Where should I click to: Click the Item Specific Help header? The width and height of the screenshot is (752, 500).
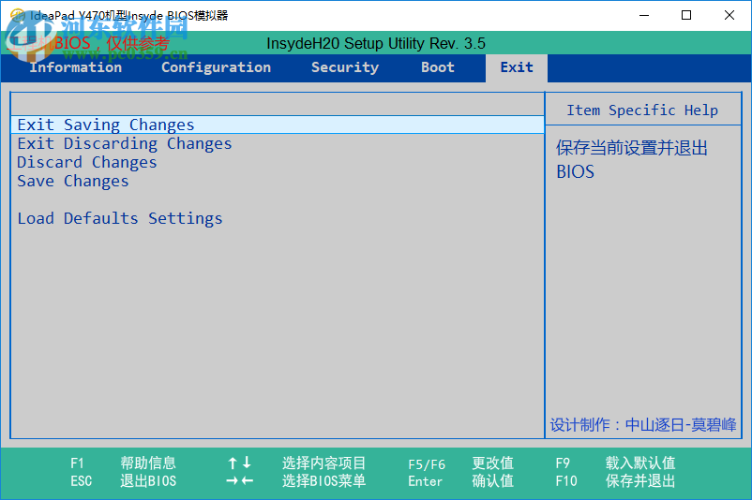642,110
